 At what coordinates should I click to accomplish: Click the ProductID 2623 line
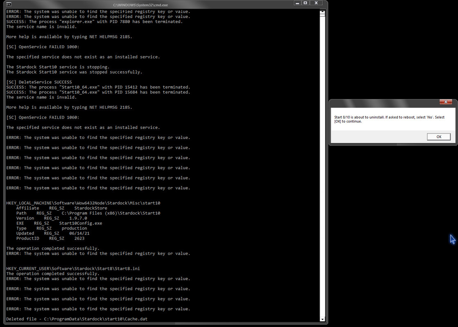(50, 239)
